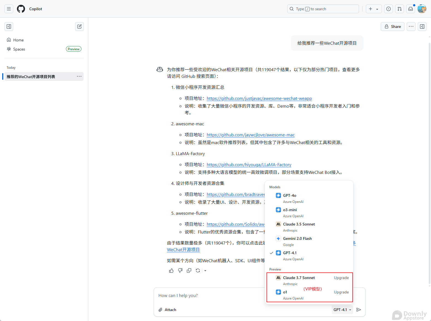Click Upgrade next to Claude 3.7 Sonnet

tap(341, 278)
